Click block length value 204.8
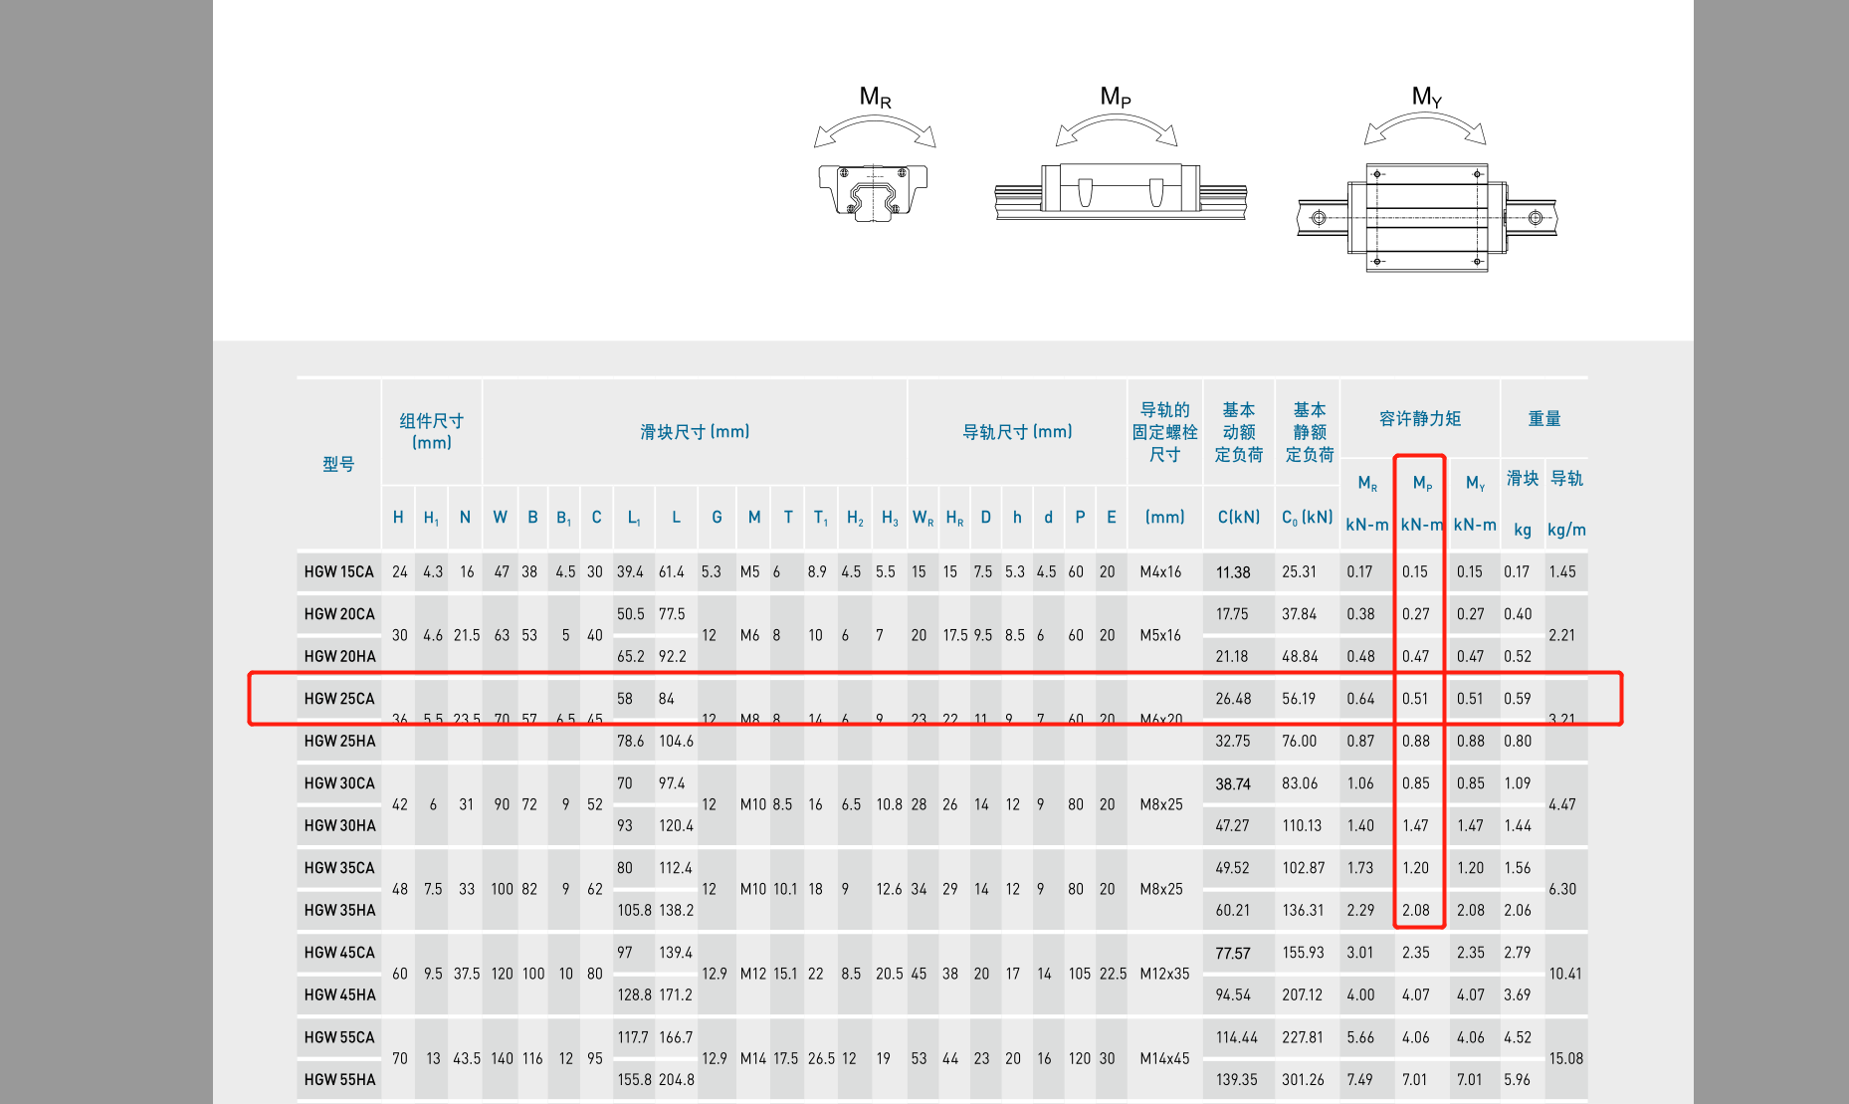The height and width of the screenshot is (1104, 1849). pyautogui.click(x=677, y=1080)
